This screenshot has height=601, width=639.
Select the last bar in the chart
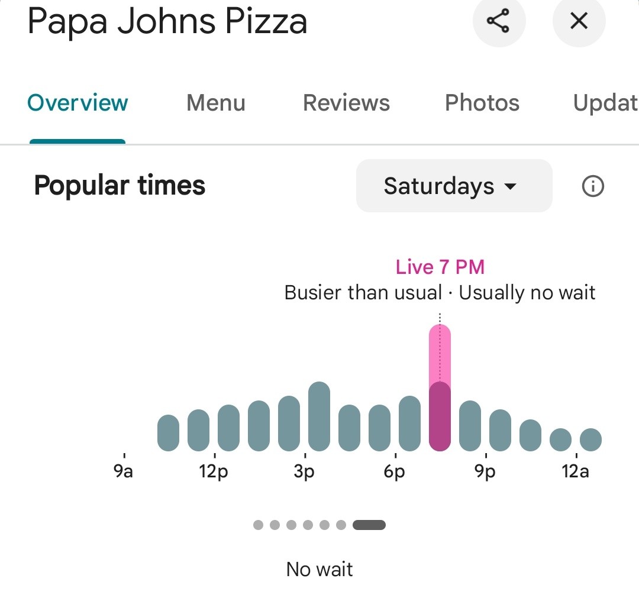[590, 440]
